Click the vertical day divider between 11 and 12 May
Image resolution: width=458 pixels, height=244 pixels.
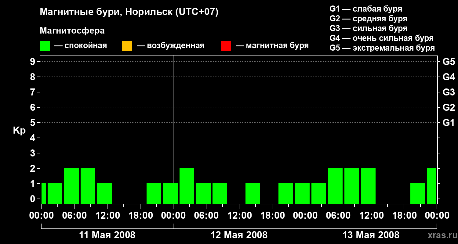coord(173,130)
